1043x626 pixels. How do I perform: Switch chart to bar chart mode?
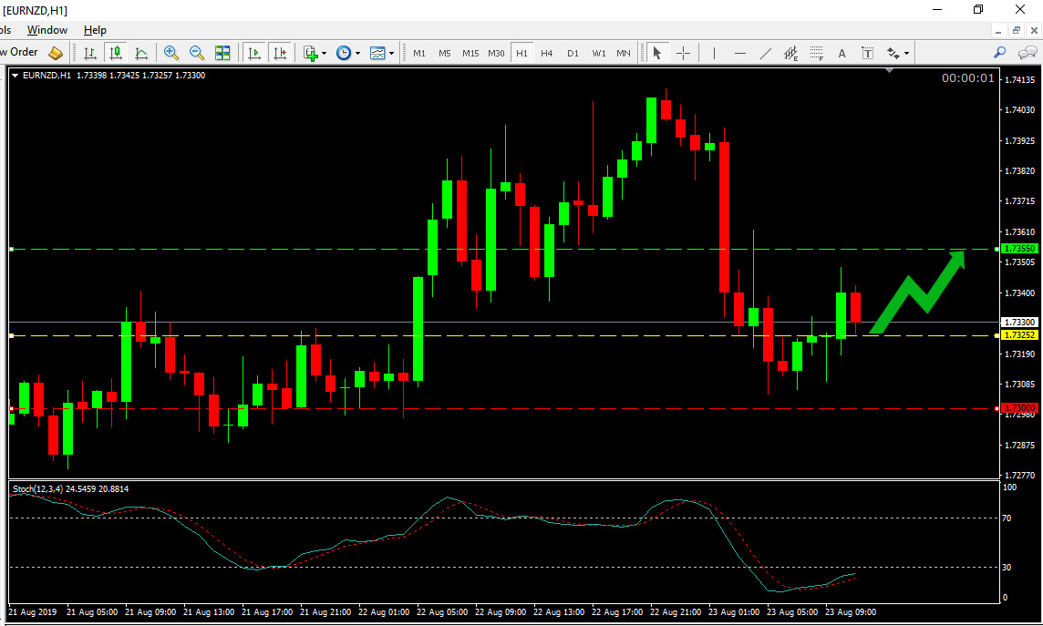tap(89, 53)
